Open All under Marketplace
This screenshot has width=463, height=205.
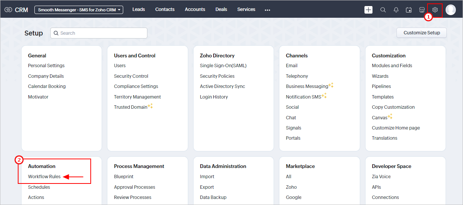(289, 177)
